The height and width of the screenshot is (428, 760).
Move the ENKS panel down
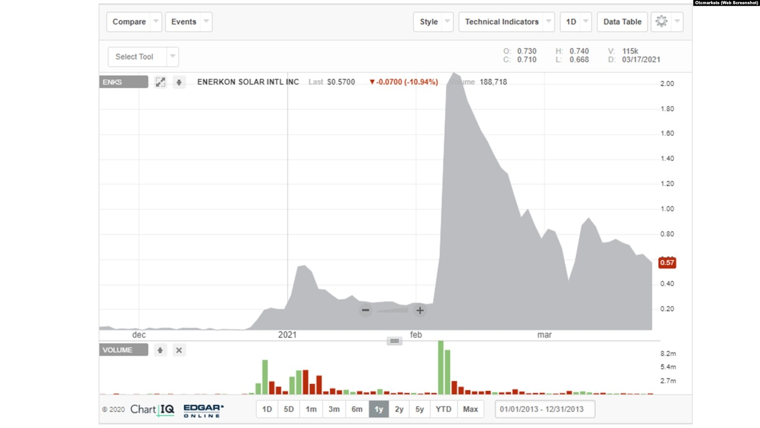[179, 82]
